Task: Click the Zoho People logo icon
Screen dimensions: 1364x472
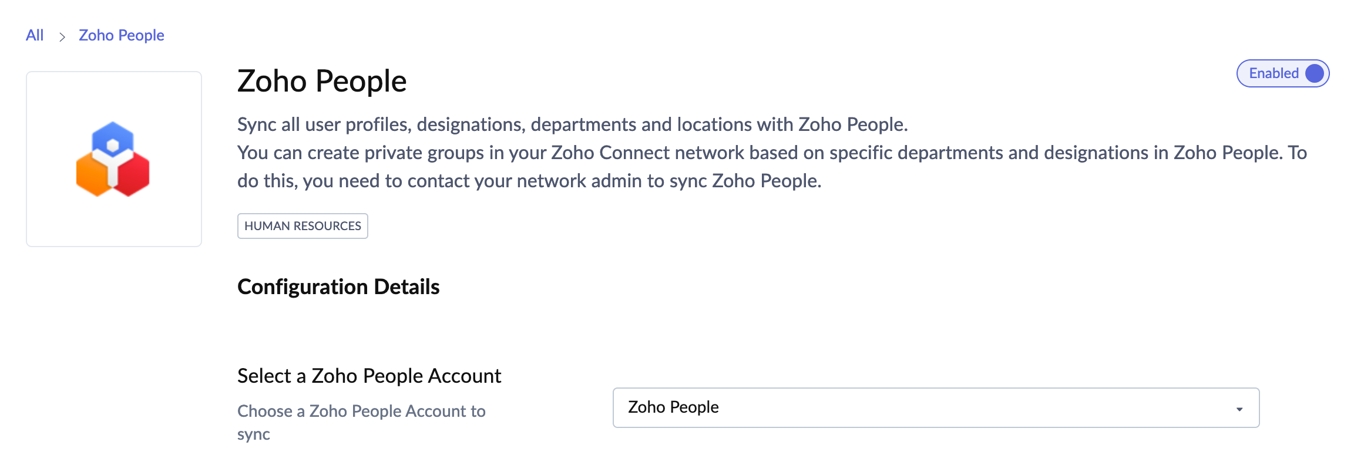Action: click(x=113, y=159)
